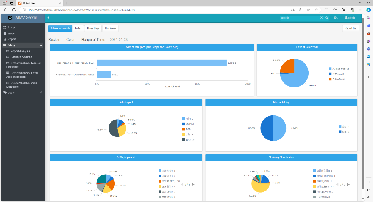Collapse the sidebar with the left arrow icon
The image size is (373, 202).
[x=48, y=18]
